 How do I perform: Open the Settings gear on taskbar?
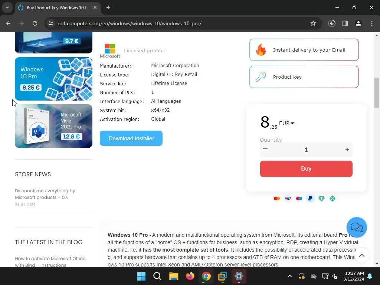[x=239, y=276]
